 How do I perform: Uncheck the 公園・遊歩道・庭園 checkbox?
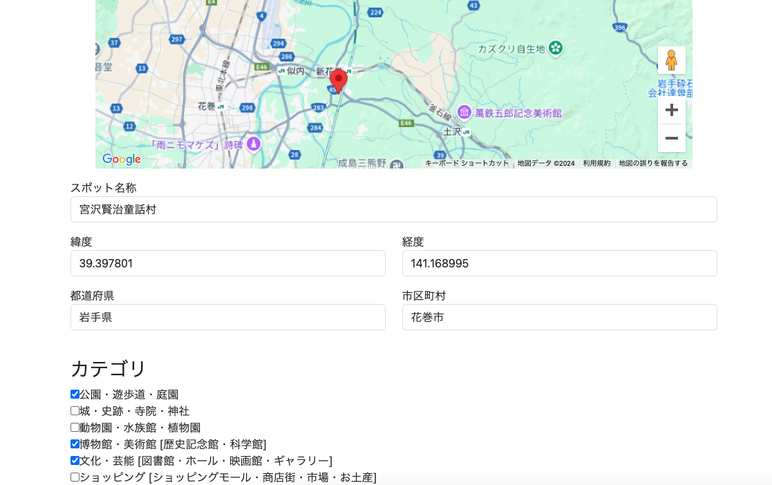(75, 394)
